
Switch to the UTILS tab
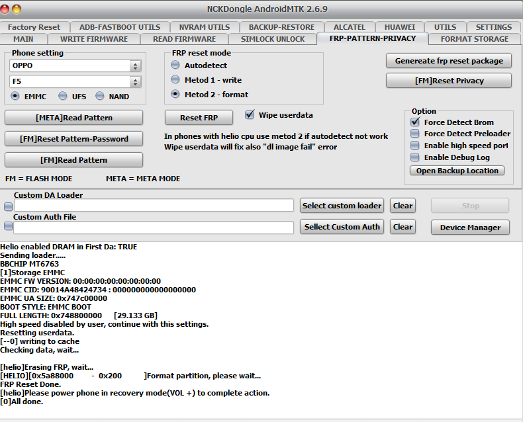[445, 27]
